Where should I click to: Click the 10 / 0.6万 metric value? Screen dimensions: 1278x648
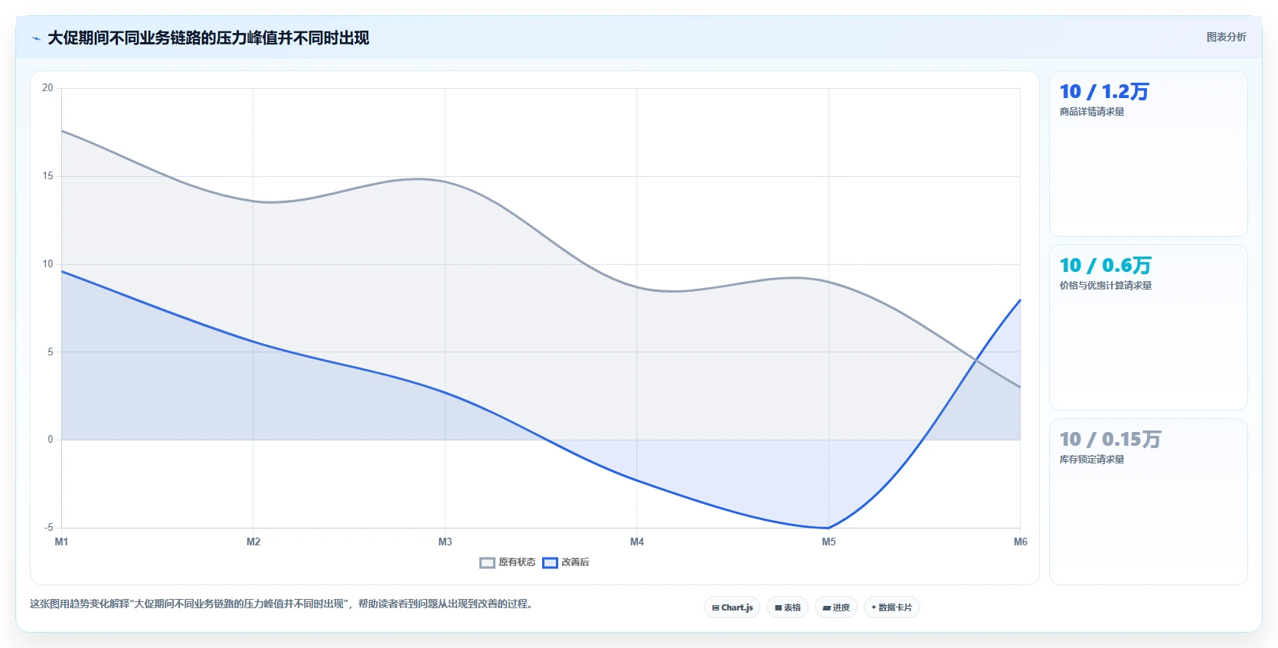[1105, 266]
